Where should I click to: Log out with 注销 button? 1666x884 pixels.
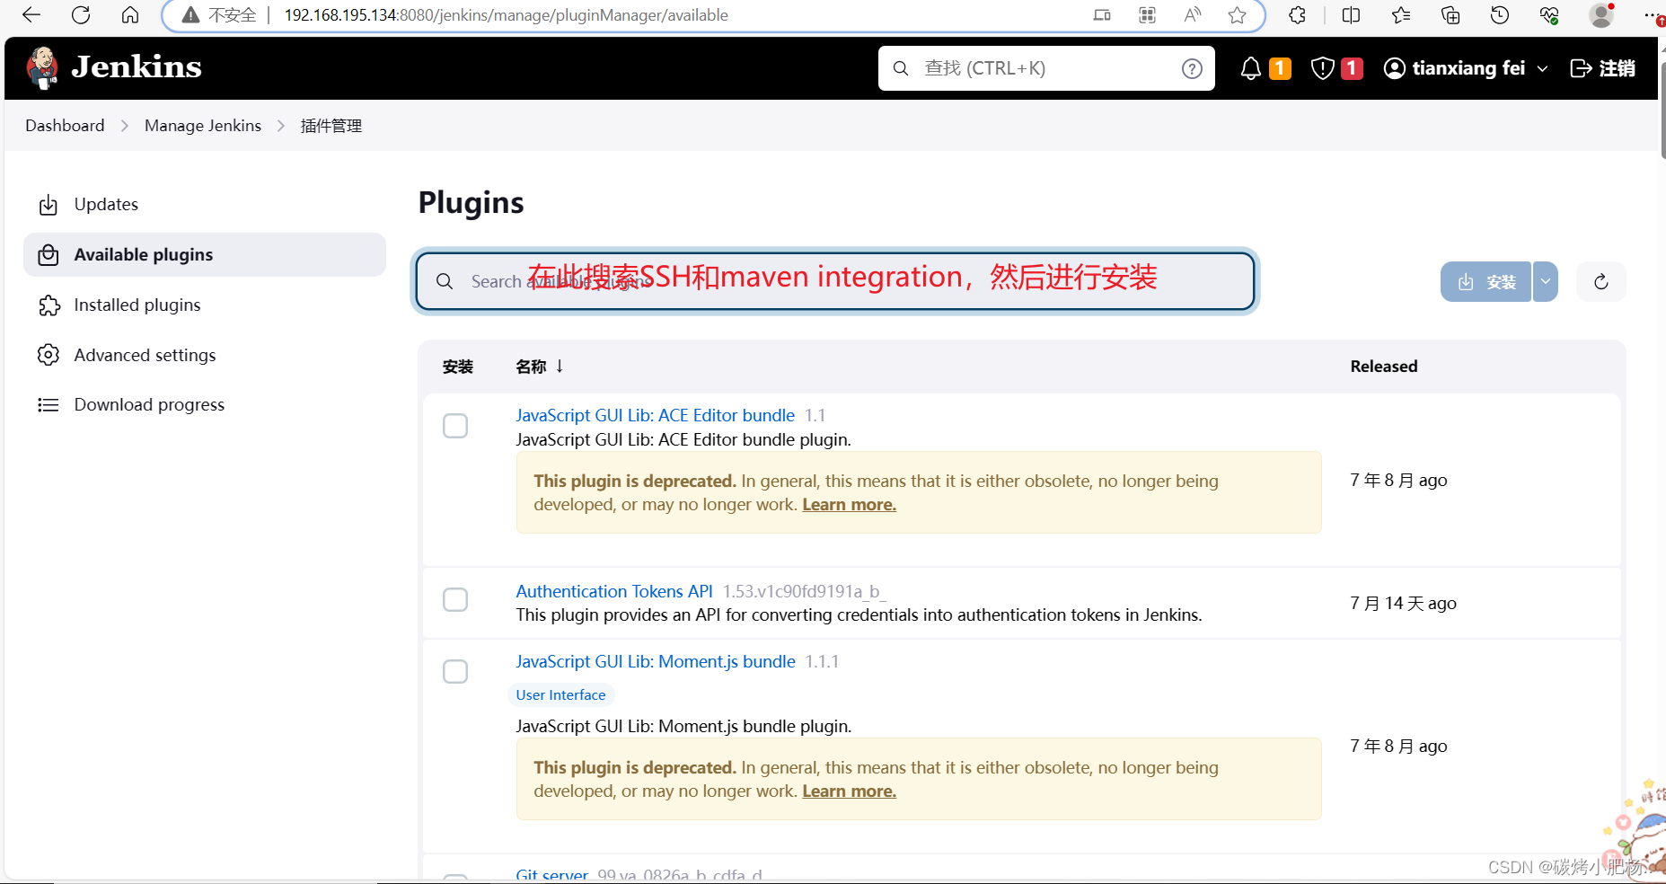pos(1603,68)
